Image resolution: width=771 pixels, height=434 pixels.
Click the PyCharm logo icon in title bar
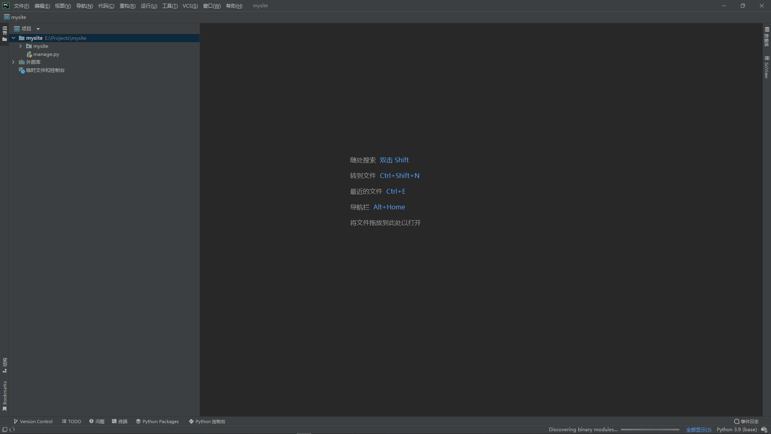[6, 6]
